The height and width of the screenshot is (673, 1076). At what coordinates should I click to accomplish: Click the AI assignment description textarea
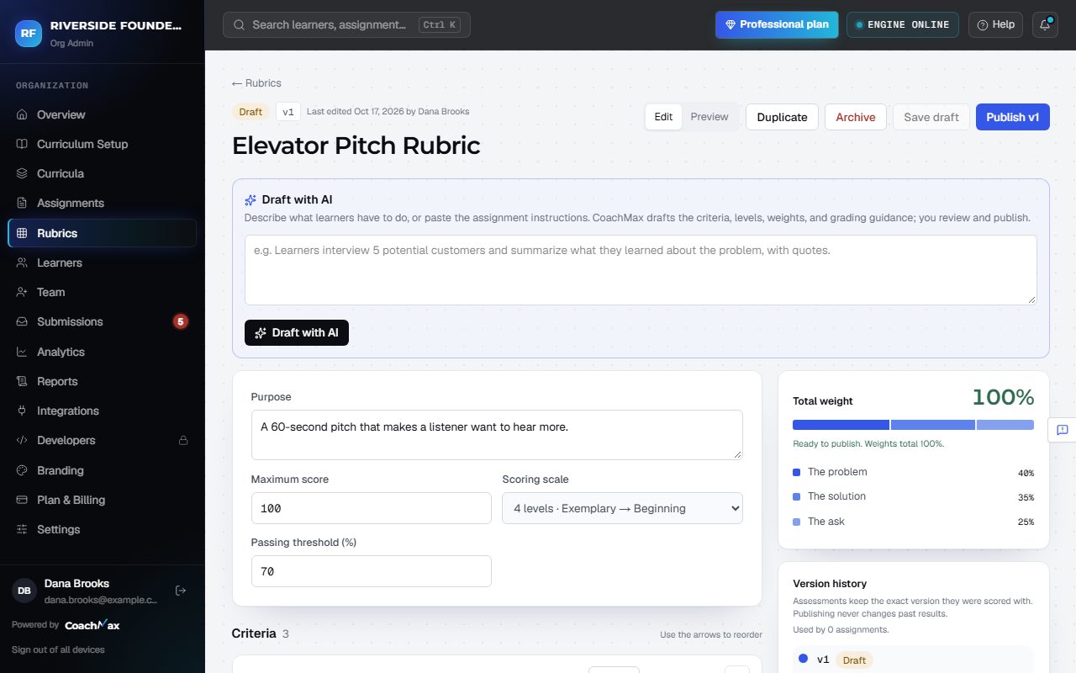pyautogui.click(x=641, y=270)
